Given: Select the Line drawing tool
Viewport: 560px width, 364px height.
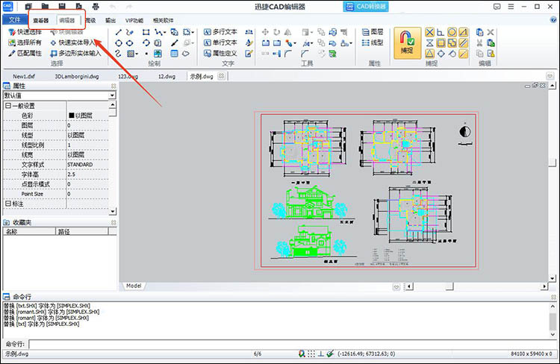Looking at the screenshot, I should pyautogui.click(x=119, y=33).
